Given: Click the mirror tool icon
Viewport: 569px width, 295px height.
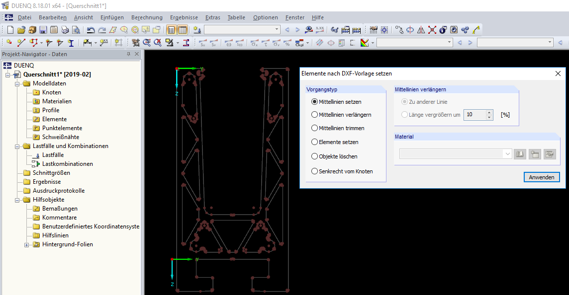Looking at the screenshot, I should click(x=421, y=30).
